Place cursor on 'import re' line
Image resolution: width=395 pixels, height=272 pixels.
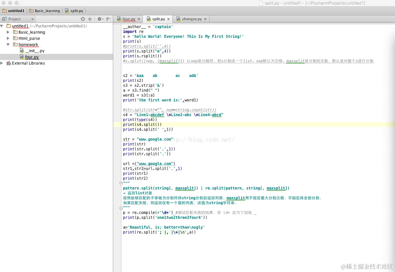point(133,32)
